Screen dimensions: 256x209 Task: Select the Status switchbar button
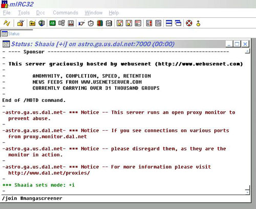coord(17,33)
